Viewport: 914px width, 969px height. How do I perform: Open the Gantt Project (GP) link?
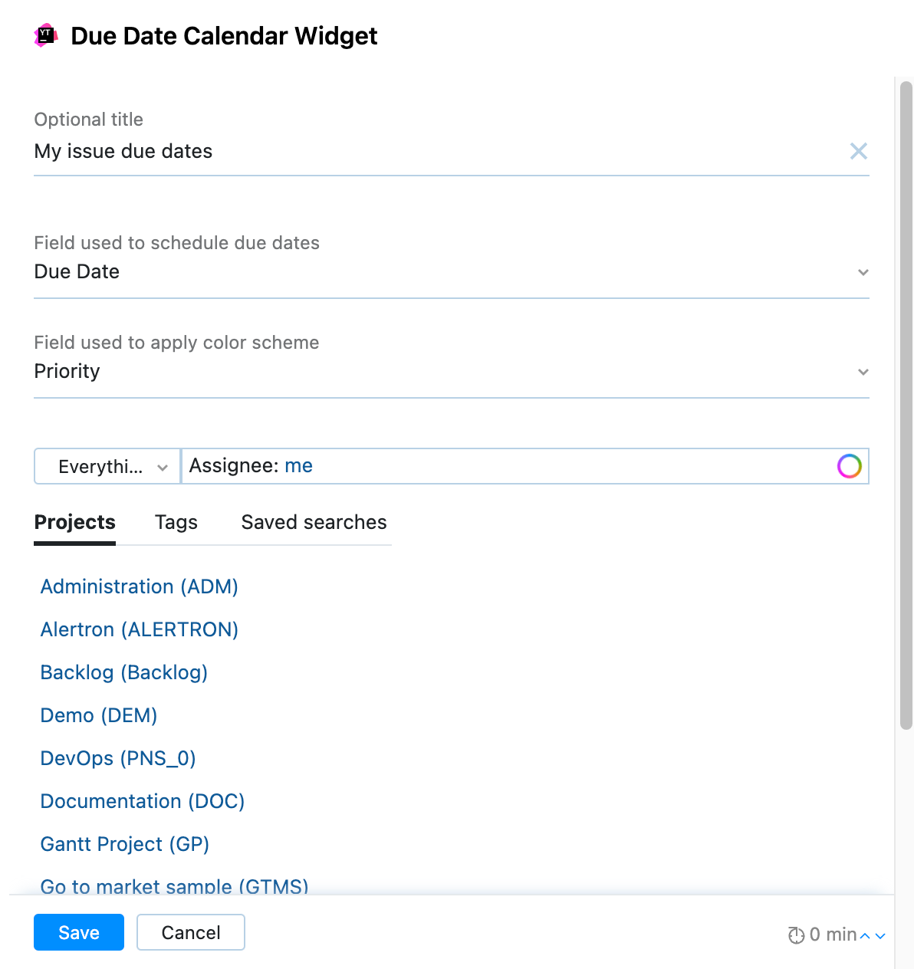124,844
